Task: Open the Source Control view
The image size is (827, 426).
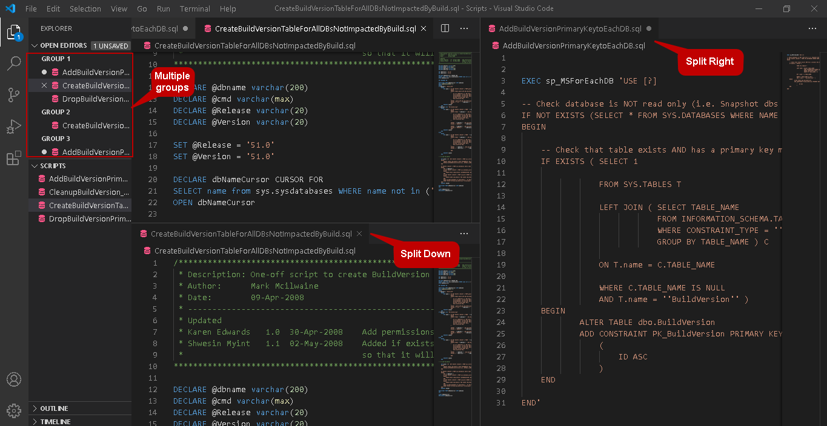Action: [x=13, y=95]
